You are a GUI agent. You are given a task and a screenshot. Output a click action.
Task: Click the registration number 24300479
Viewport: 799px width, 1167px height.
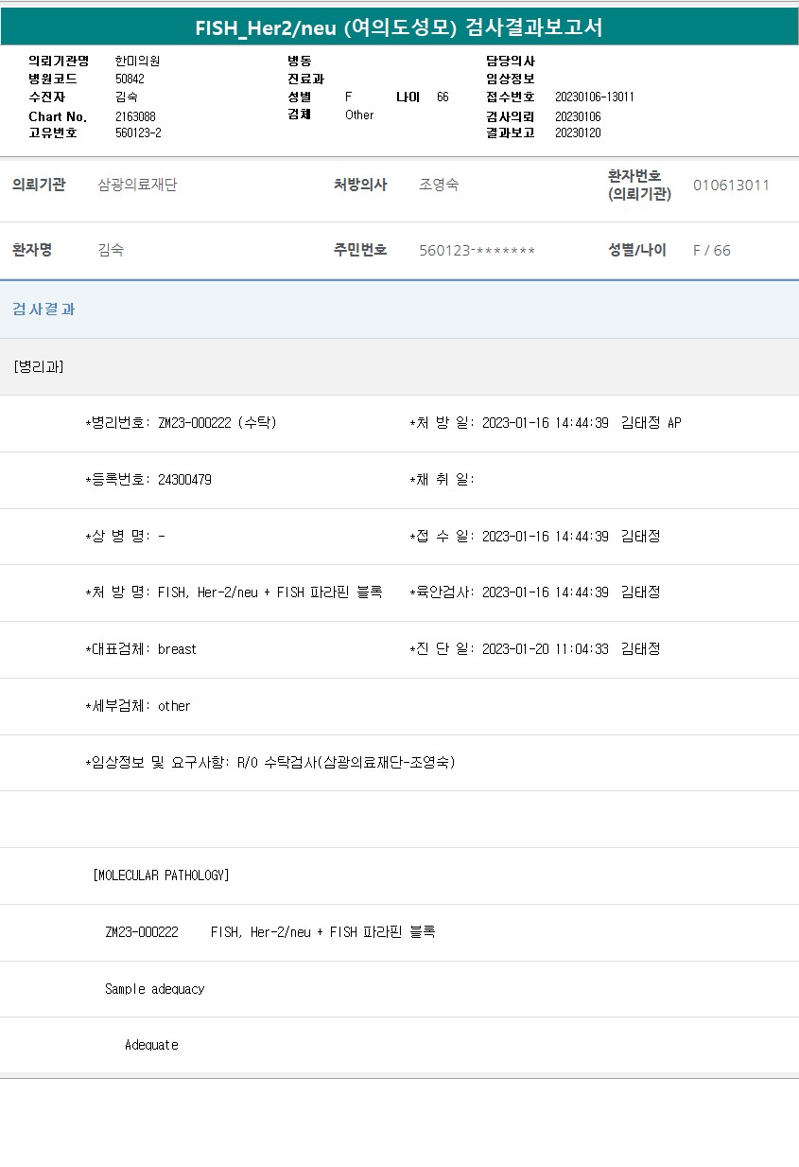click(x=184, y=480)
